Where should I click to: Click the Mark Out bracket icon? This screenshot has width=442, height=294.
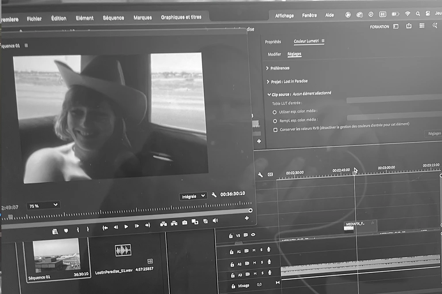click(88, 229)
